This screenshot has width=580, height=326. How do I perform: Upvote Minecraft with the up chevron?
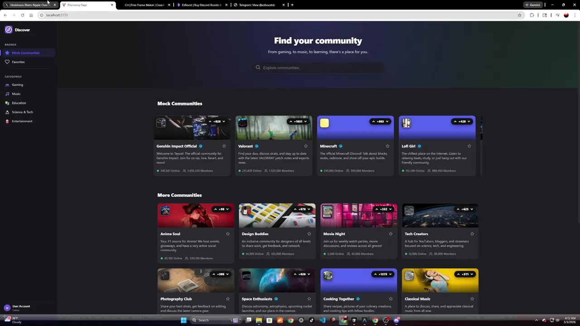tap(373, 121)
